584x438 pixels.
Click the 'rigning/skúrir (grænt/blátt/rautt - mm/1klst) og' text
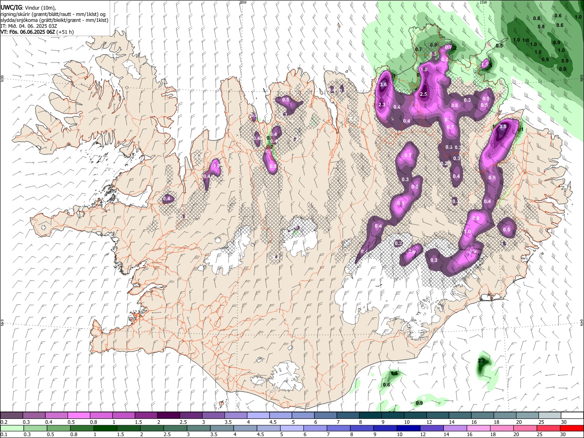pyautogui.click(x=53, y=14)
